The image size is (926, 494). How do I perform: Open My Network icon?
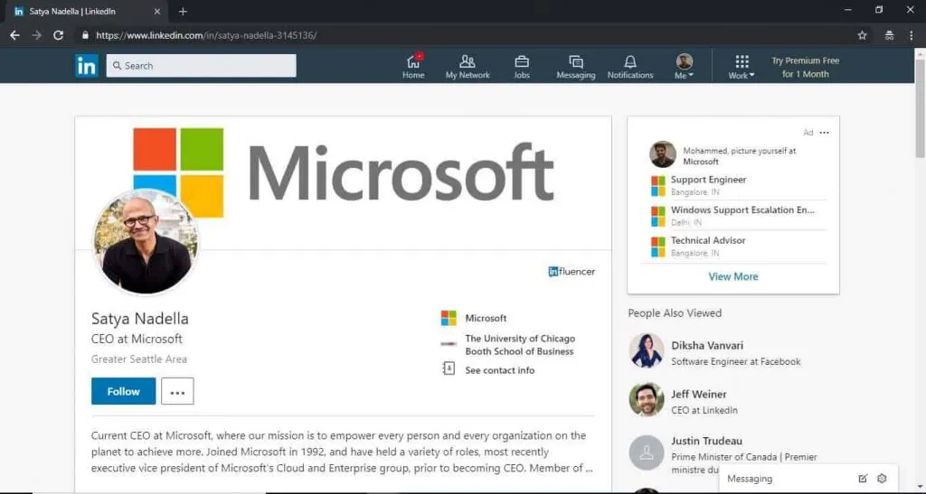coord(468,67)
